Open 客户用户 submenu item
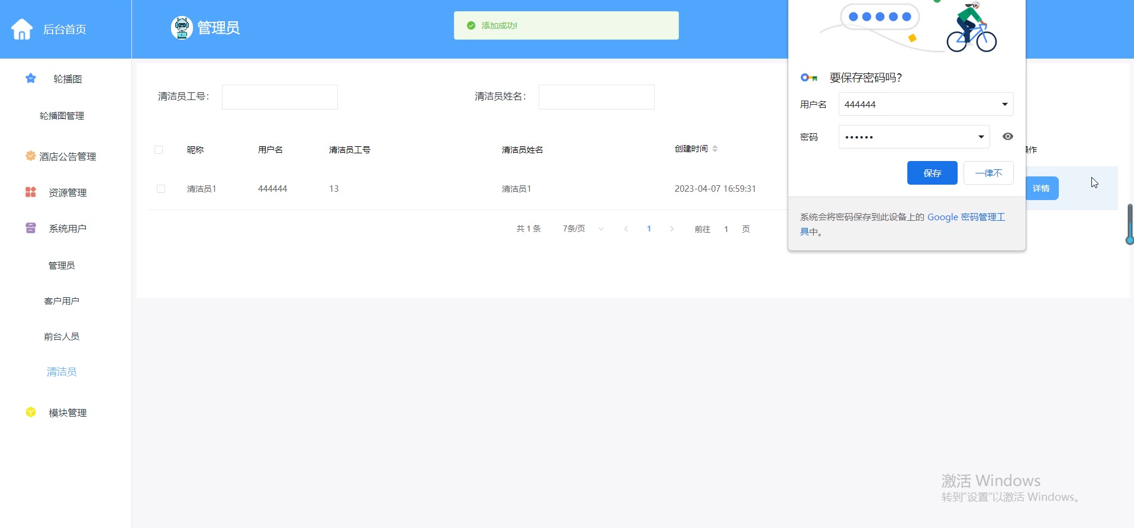This screenshot has width=1134, height=528. [62, 301]
